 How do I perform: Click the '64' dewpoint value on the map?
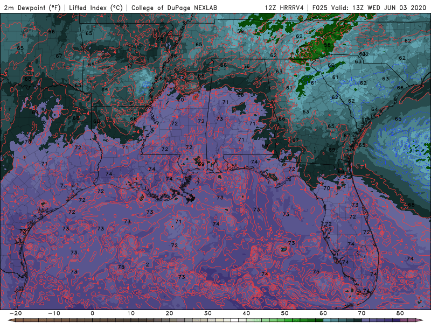[374, 109]
